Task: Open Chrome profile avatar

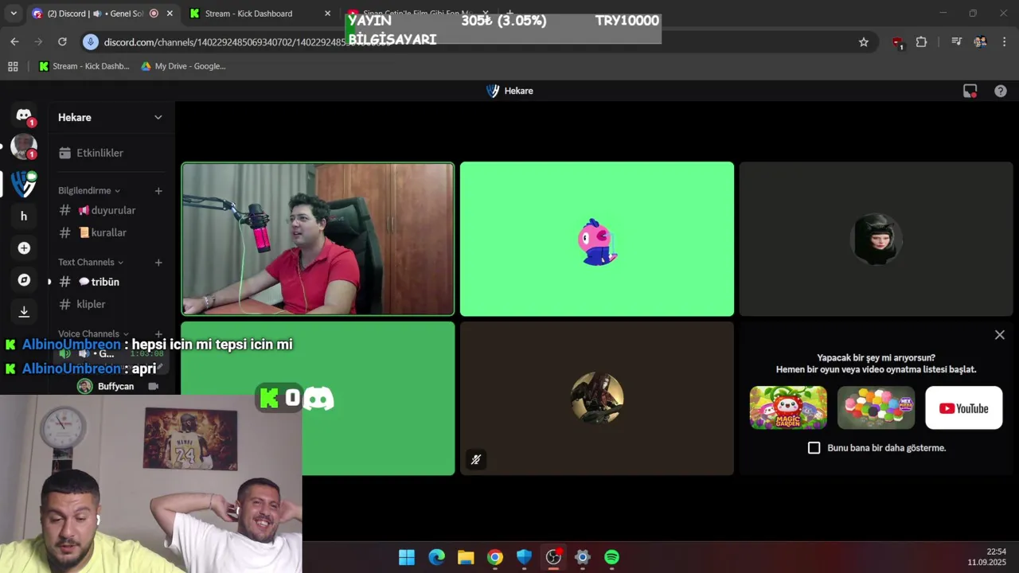Action: 980,42
